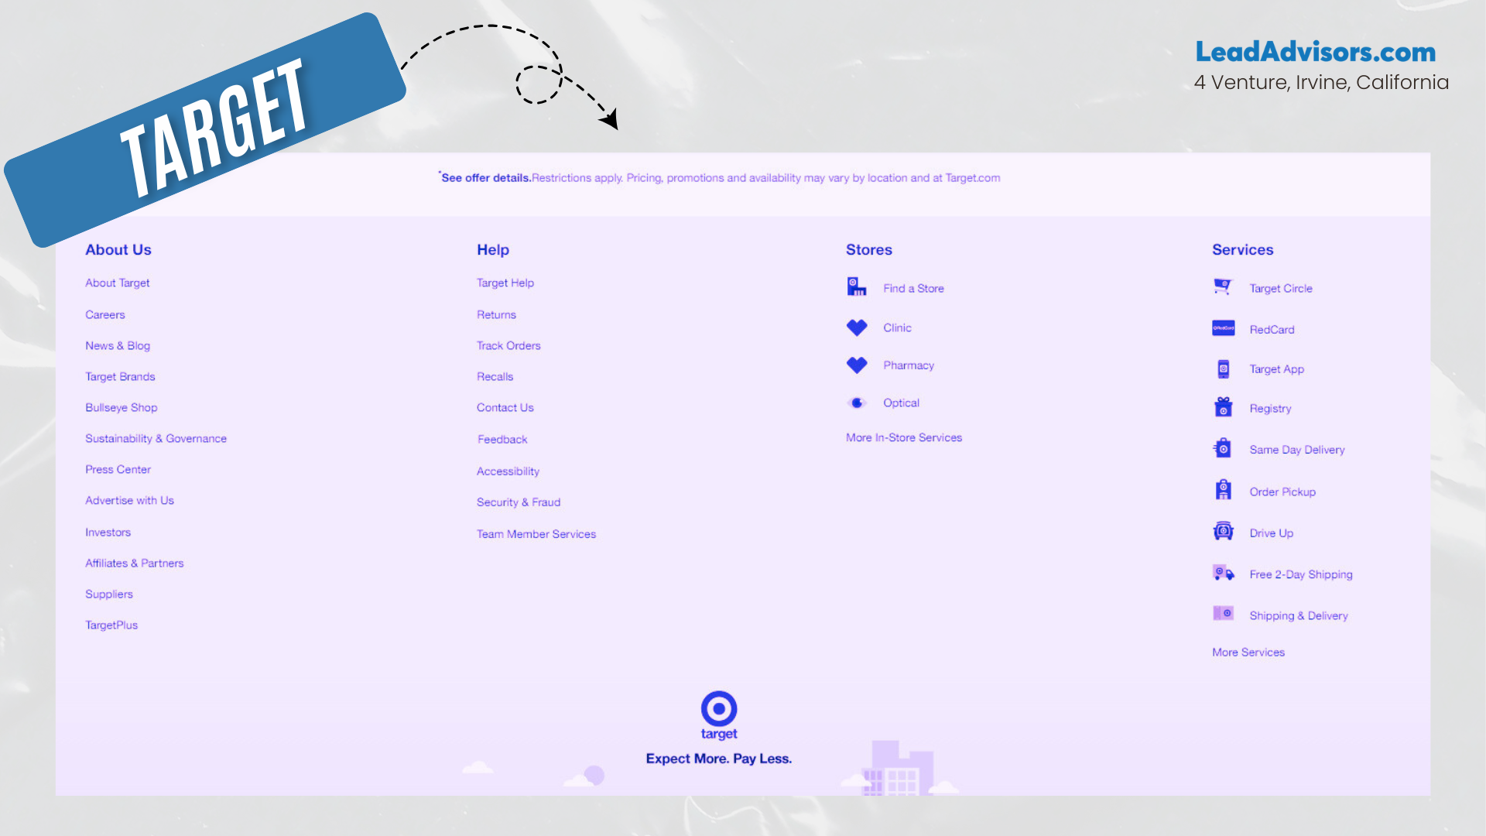1486x836 pixels.
Task: Open the Accessibility link
Action: [508, 471]
